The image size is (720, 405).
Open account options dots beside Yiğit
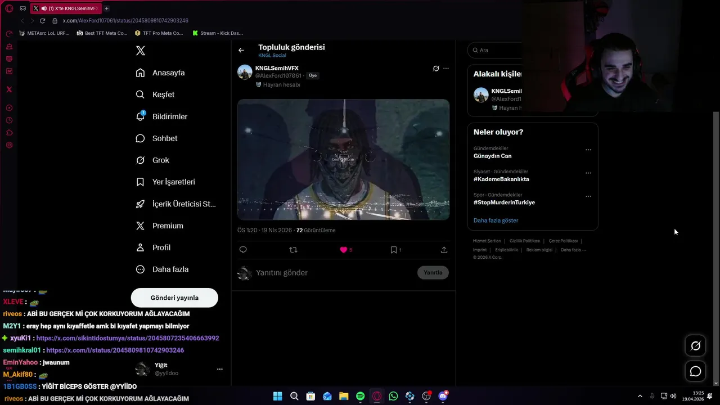tap(219, 369)
